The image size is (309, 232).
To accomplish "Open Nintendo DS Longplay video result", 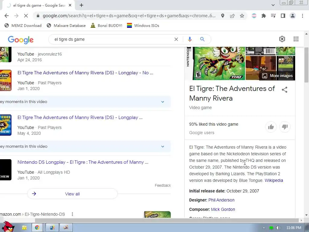I will point(83,162).
